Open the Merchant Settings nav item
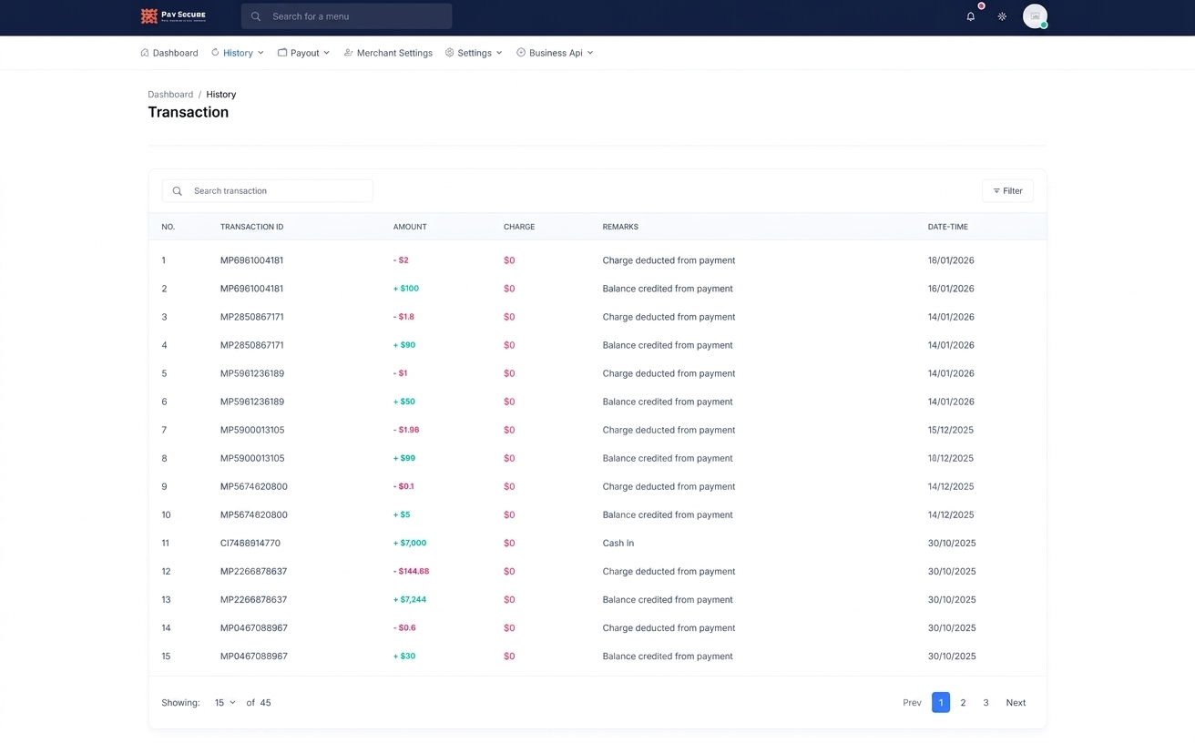This screenshot has width=1195, height=743. point(388,53)
